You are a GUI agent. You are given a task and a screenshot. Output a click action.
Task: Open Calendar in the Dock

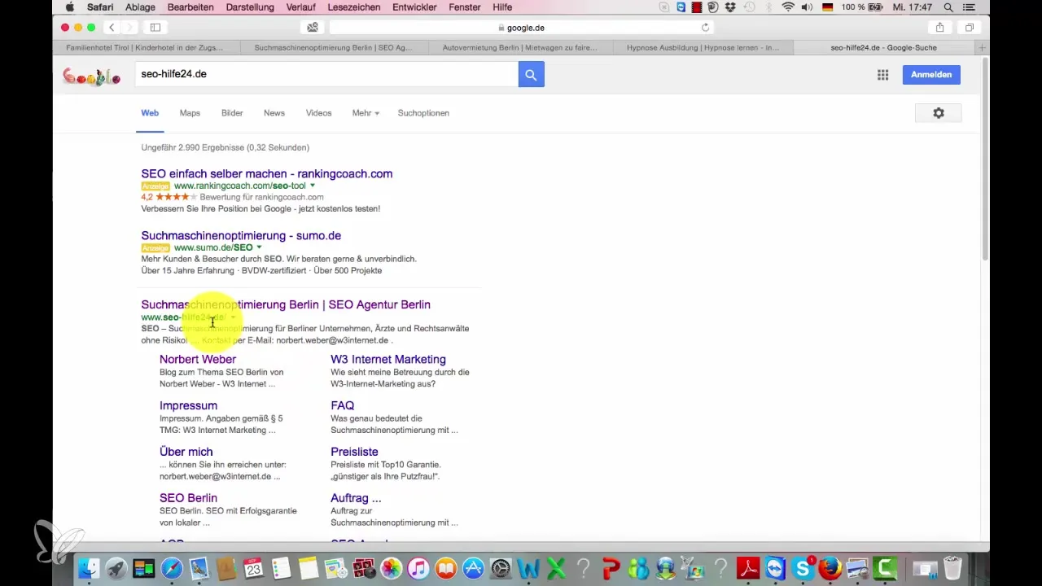pos(253,568)
